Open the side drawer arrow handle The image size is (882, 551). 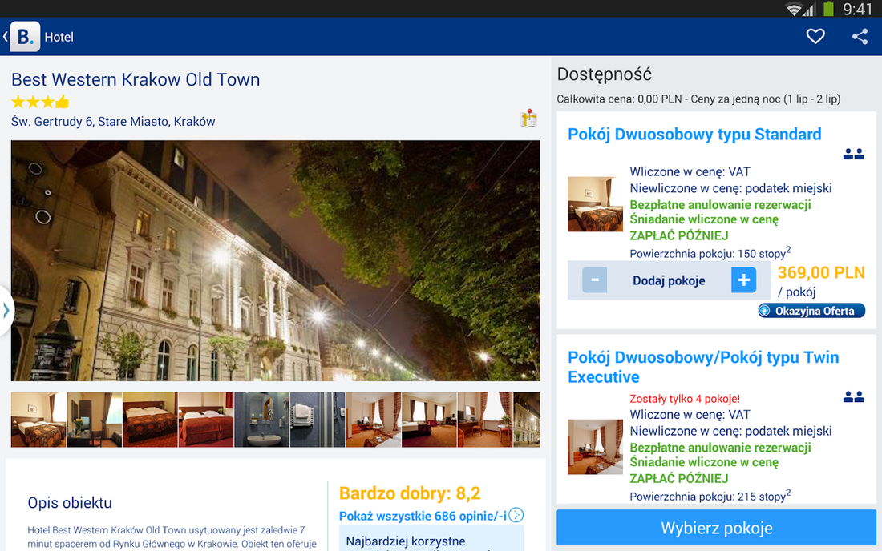coord(6,311)
